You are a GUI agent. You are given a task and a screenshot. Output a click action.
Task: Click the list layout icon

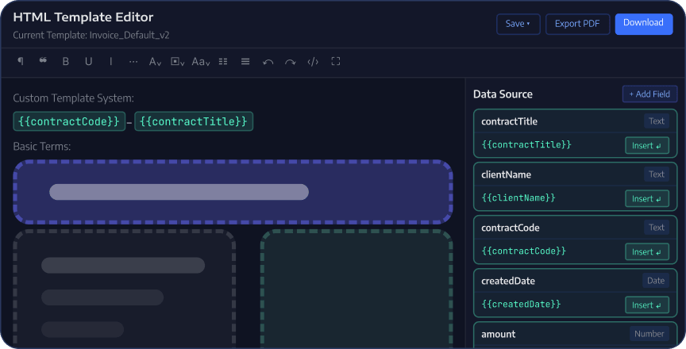[223, 62]
